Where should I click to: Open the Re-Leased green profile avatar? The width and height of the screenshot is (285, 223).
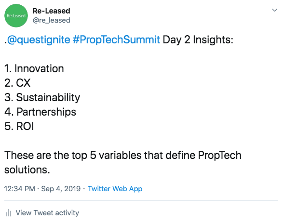tap(16, 15)
